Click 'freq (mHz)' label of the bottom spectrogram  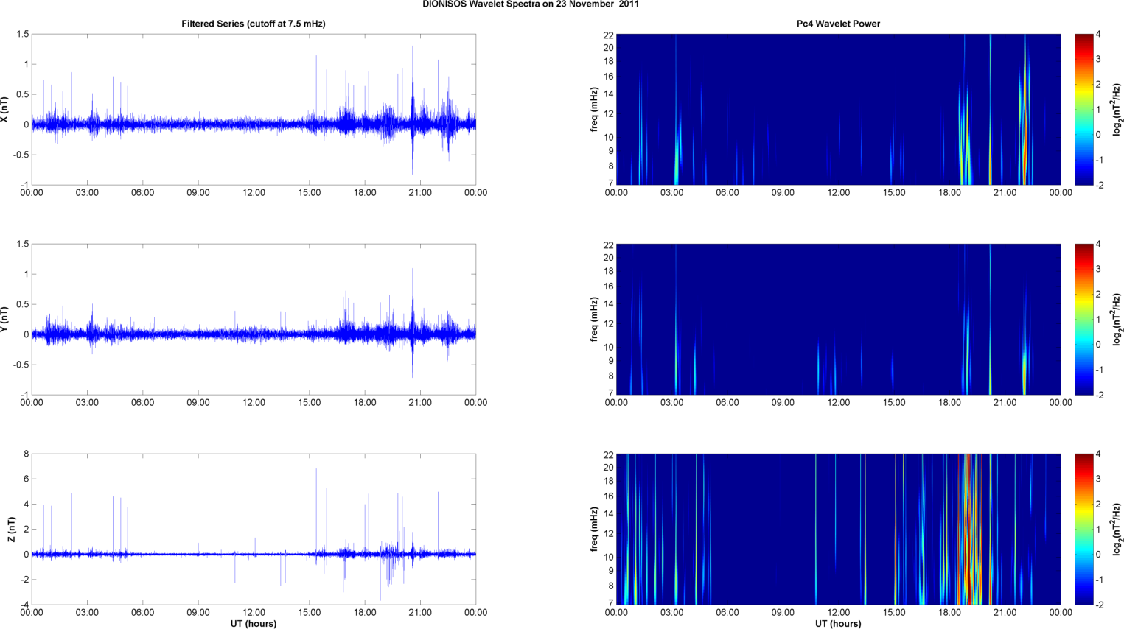(594, 530)
